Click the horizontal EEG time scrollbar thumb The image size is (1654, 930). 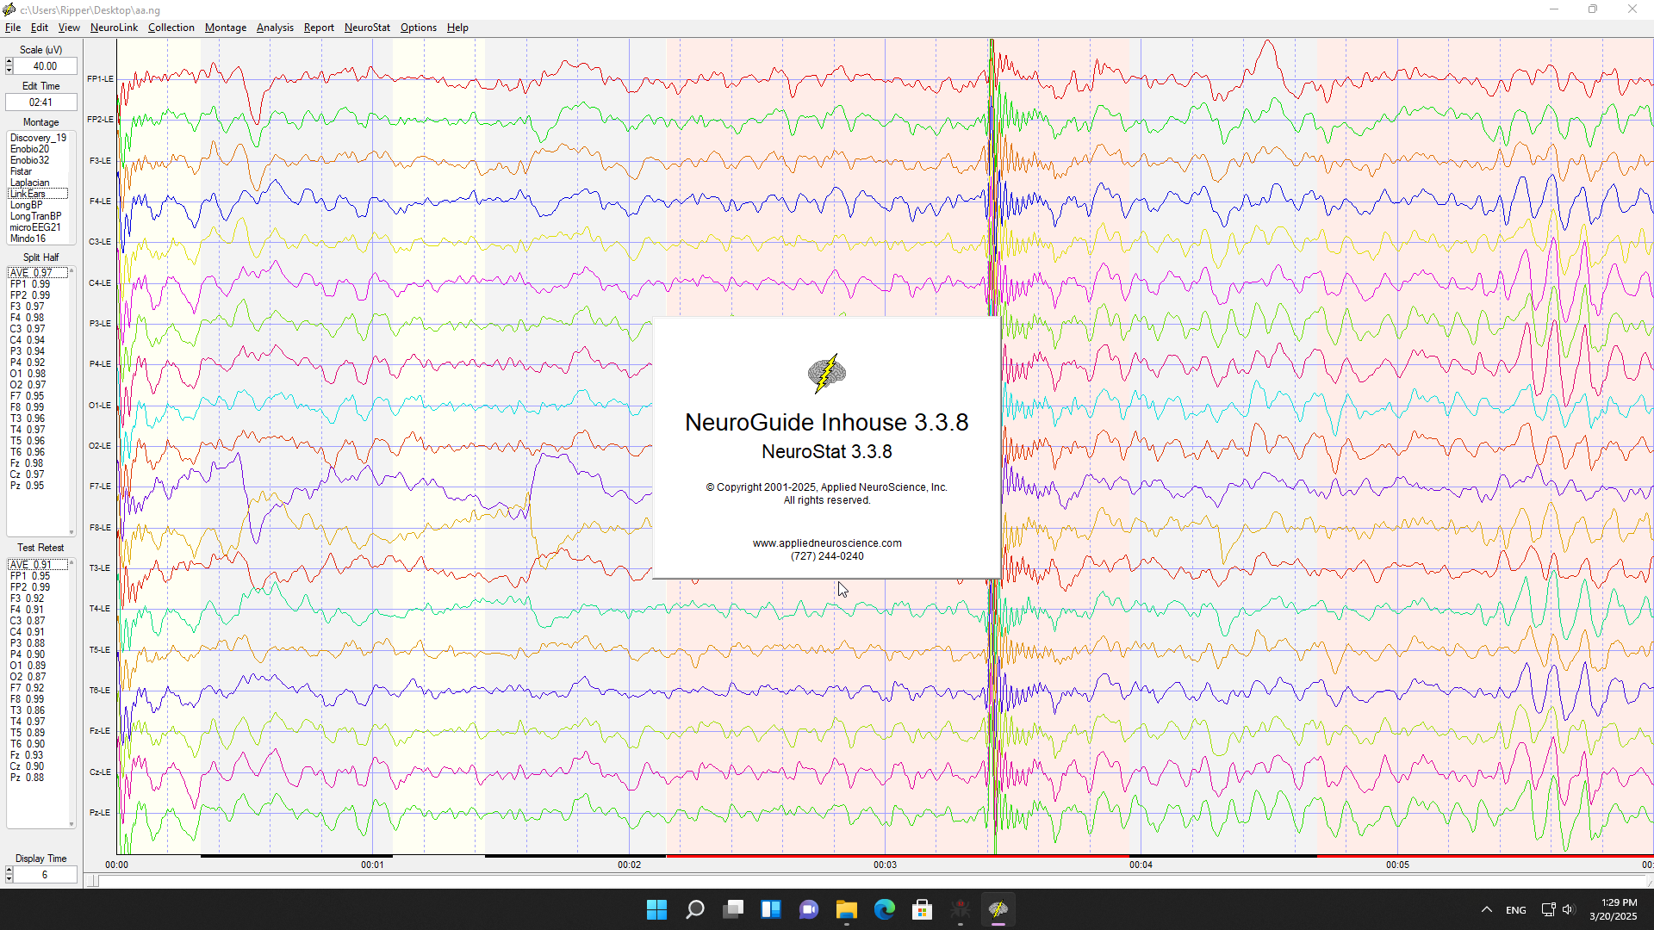click(93, 881)
